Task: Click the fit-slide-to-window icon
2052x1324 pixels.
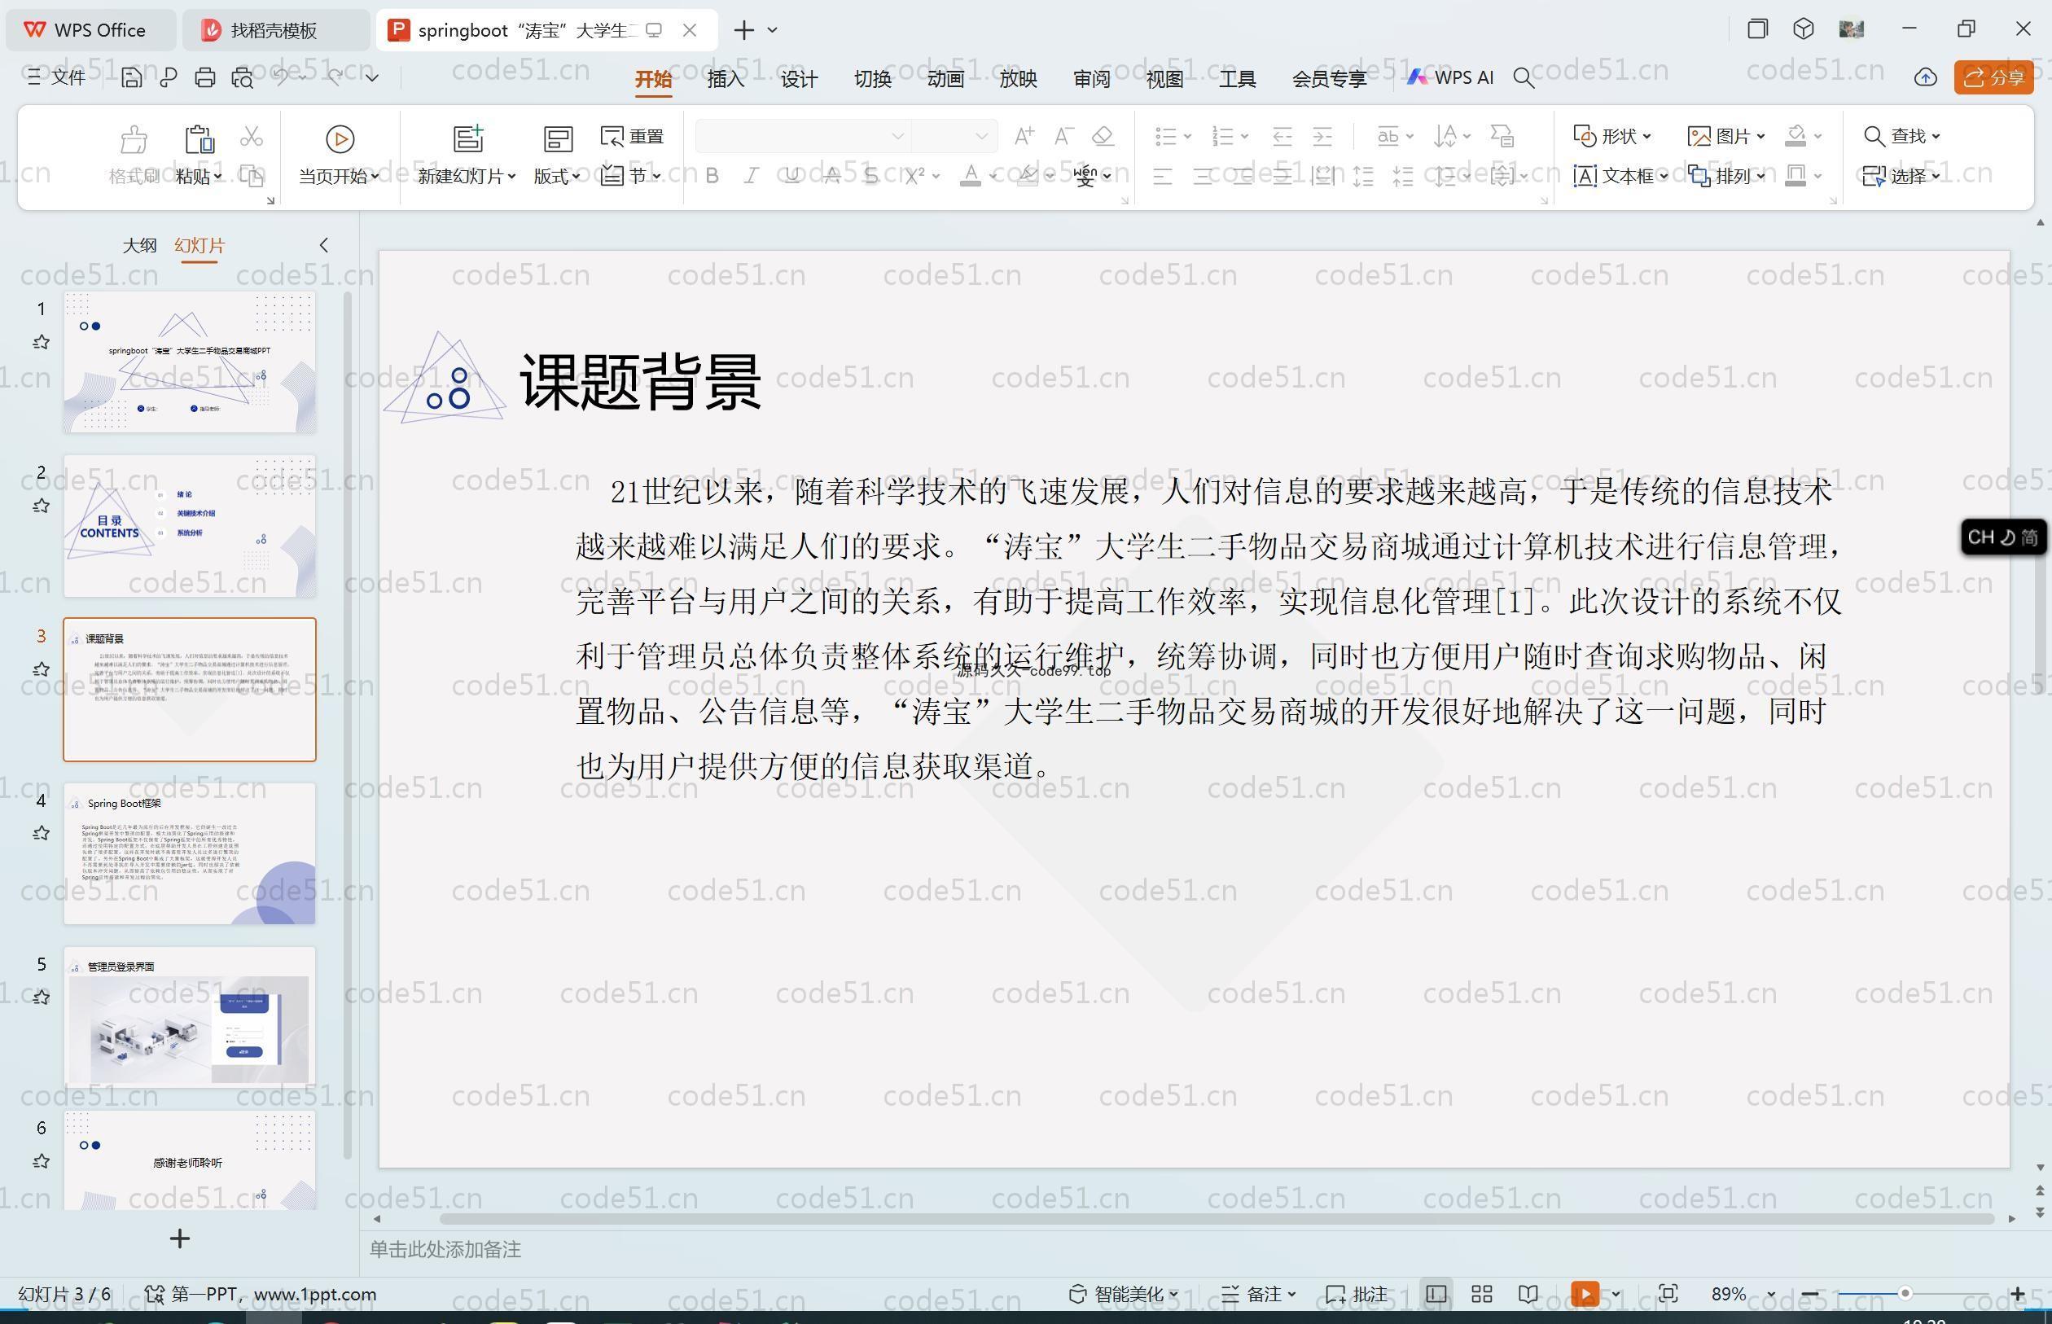Action: (1668, 1294)
